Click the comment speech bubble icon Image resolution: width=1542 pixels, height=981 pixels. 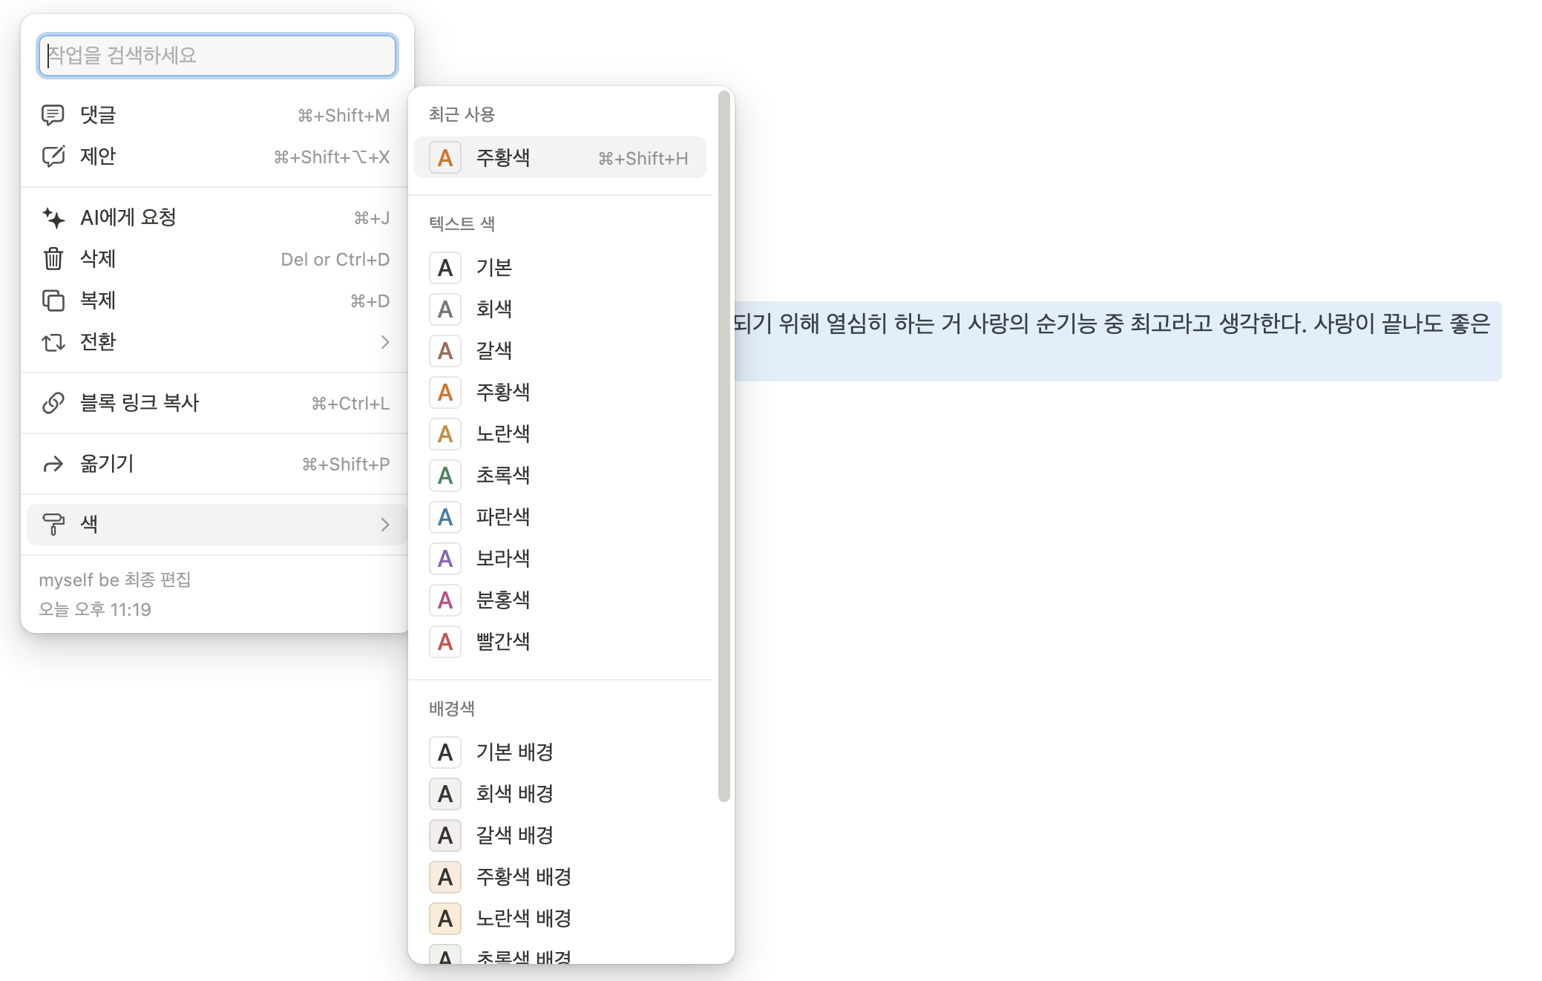[53, 115]
